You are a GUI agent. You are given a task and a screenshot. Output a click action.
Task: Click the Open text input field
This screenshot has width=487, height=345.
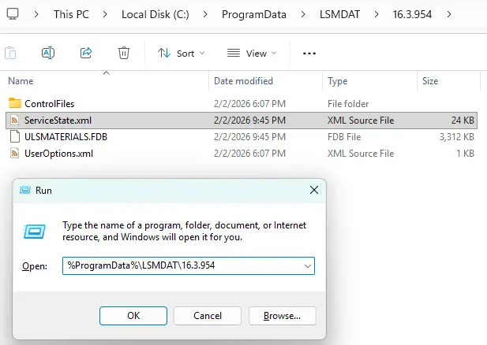(x=180, y=266)
